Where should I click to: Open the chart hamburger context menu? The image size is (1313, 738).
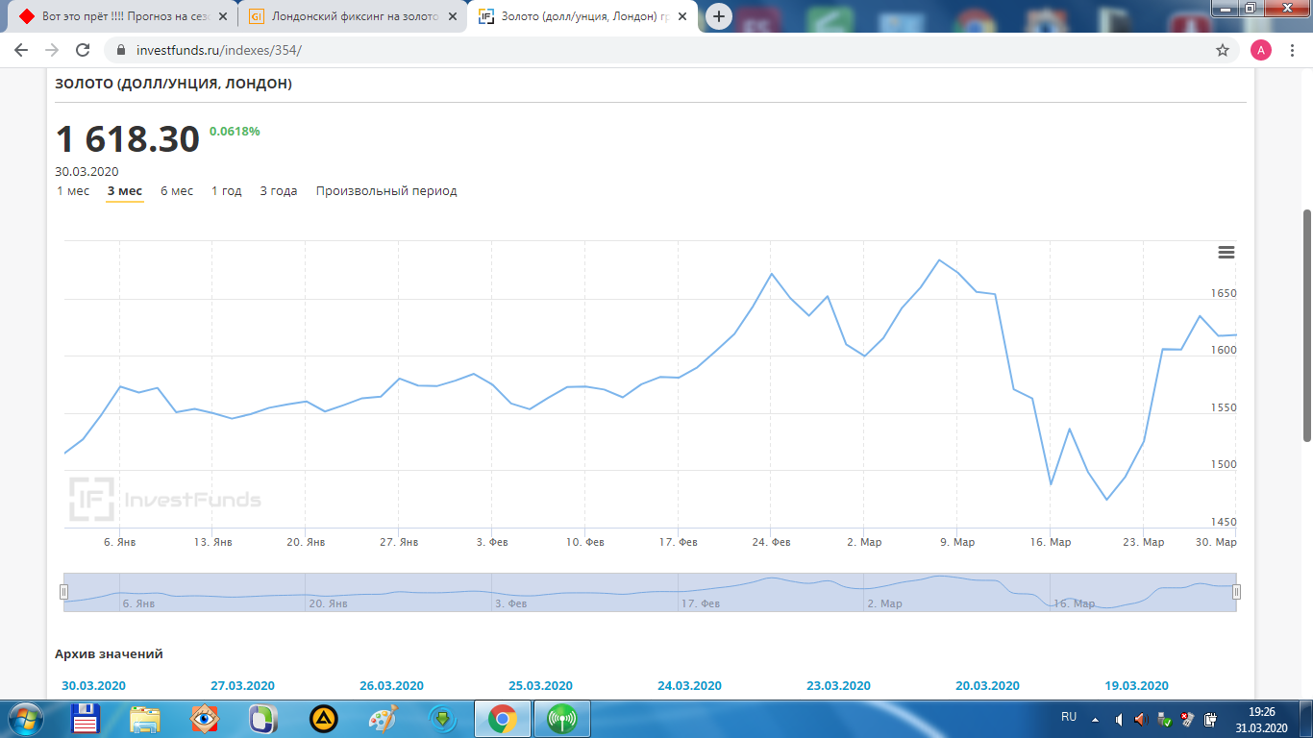(x=1226, y=252)
